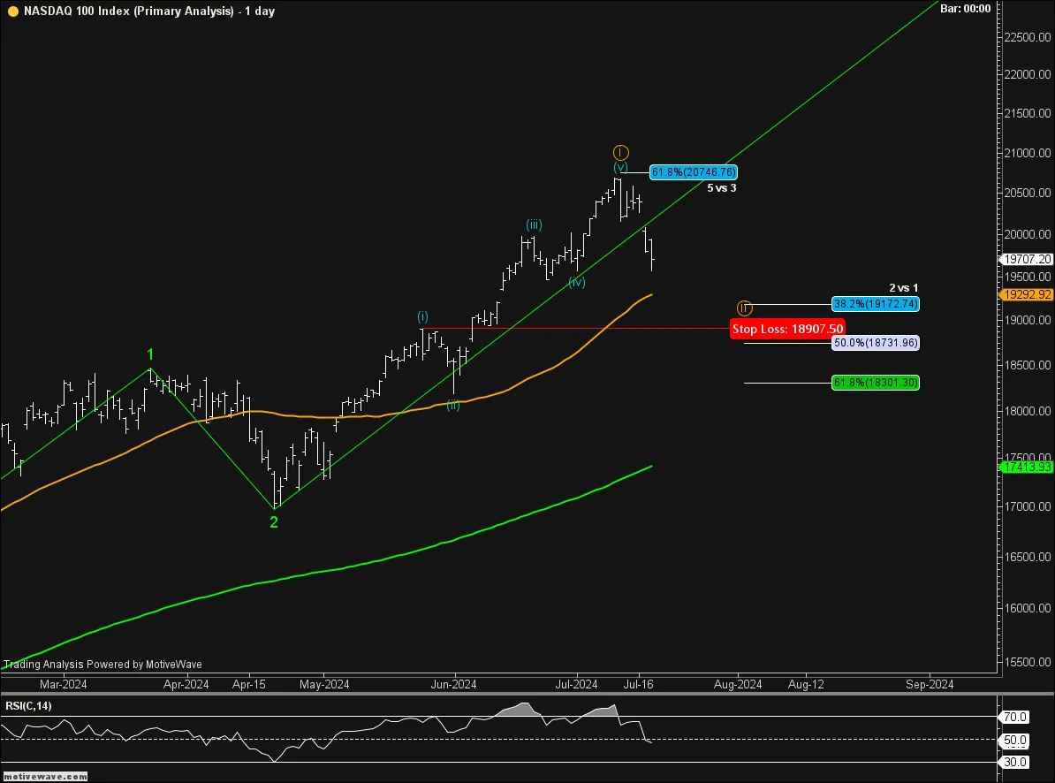Click the orange moving average tag 19292.92

point(1027,294)
